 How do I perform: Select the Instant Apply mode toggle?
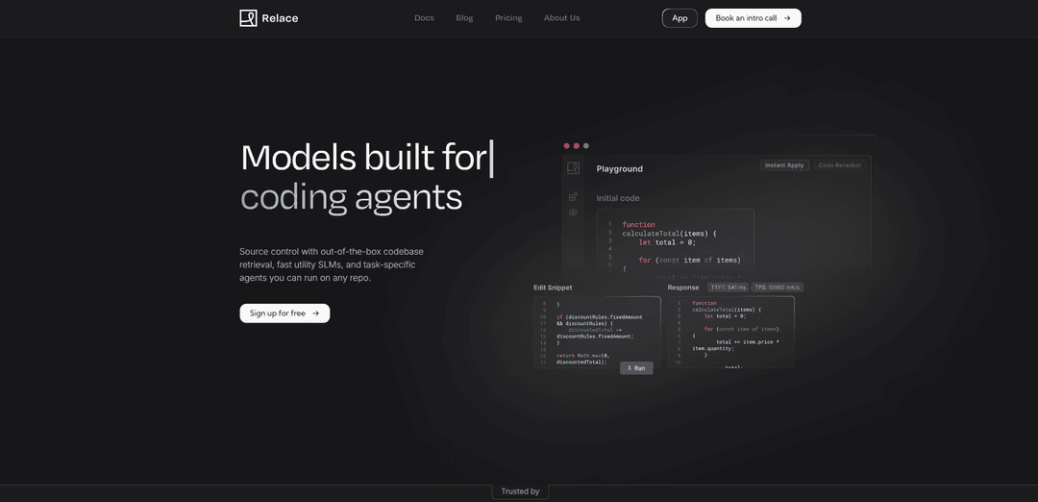click(784, 165)
